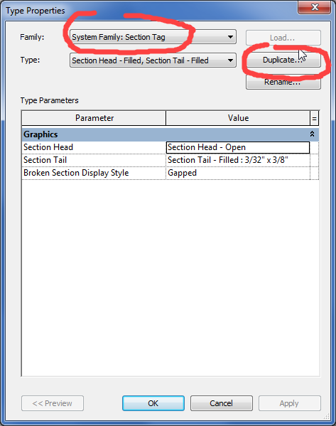The image size is (336, 426).
Task: Click the grayed-out Load button
Action: [283, 38]
